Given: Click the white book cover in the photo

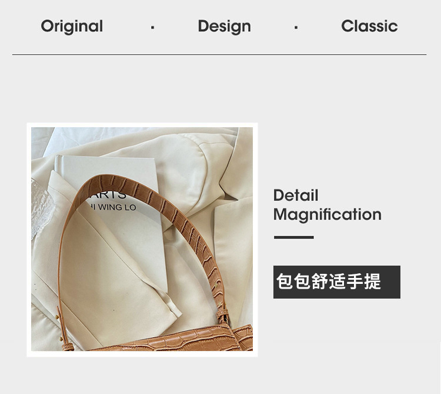Looking at the screenshot, I should 110,211.
